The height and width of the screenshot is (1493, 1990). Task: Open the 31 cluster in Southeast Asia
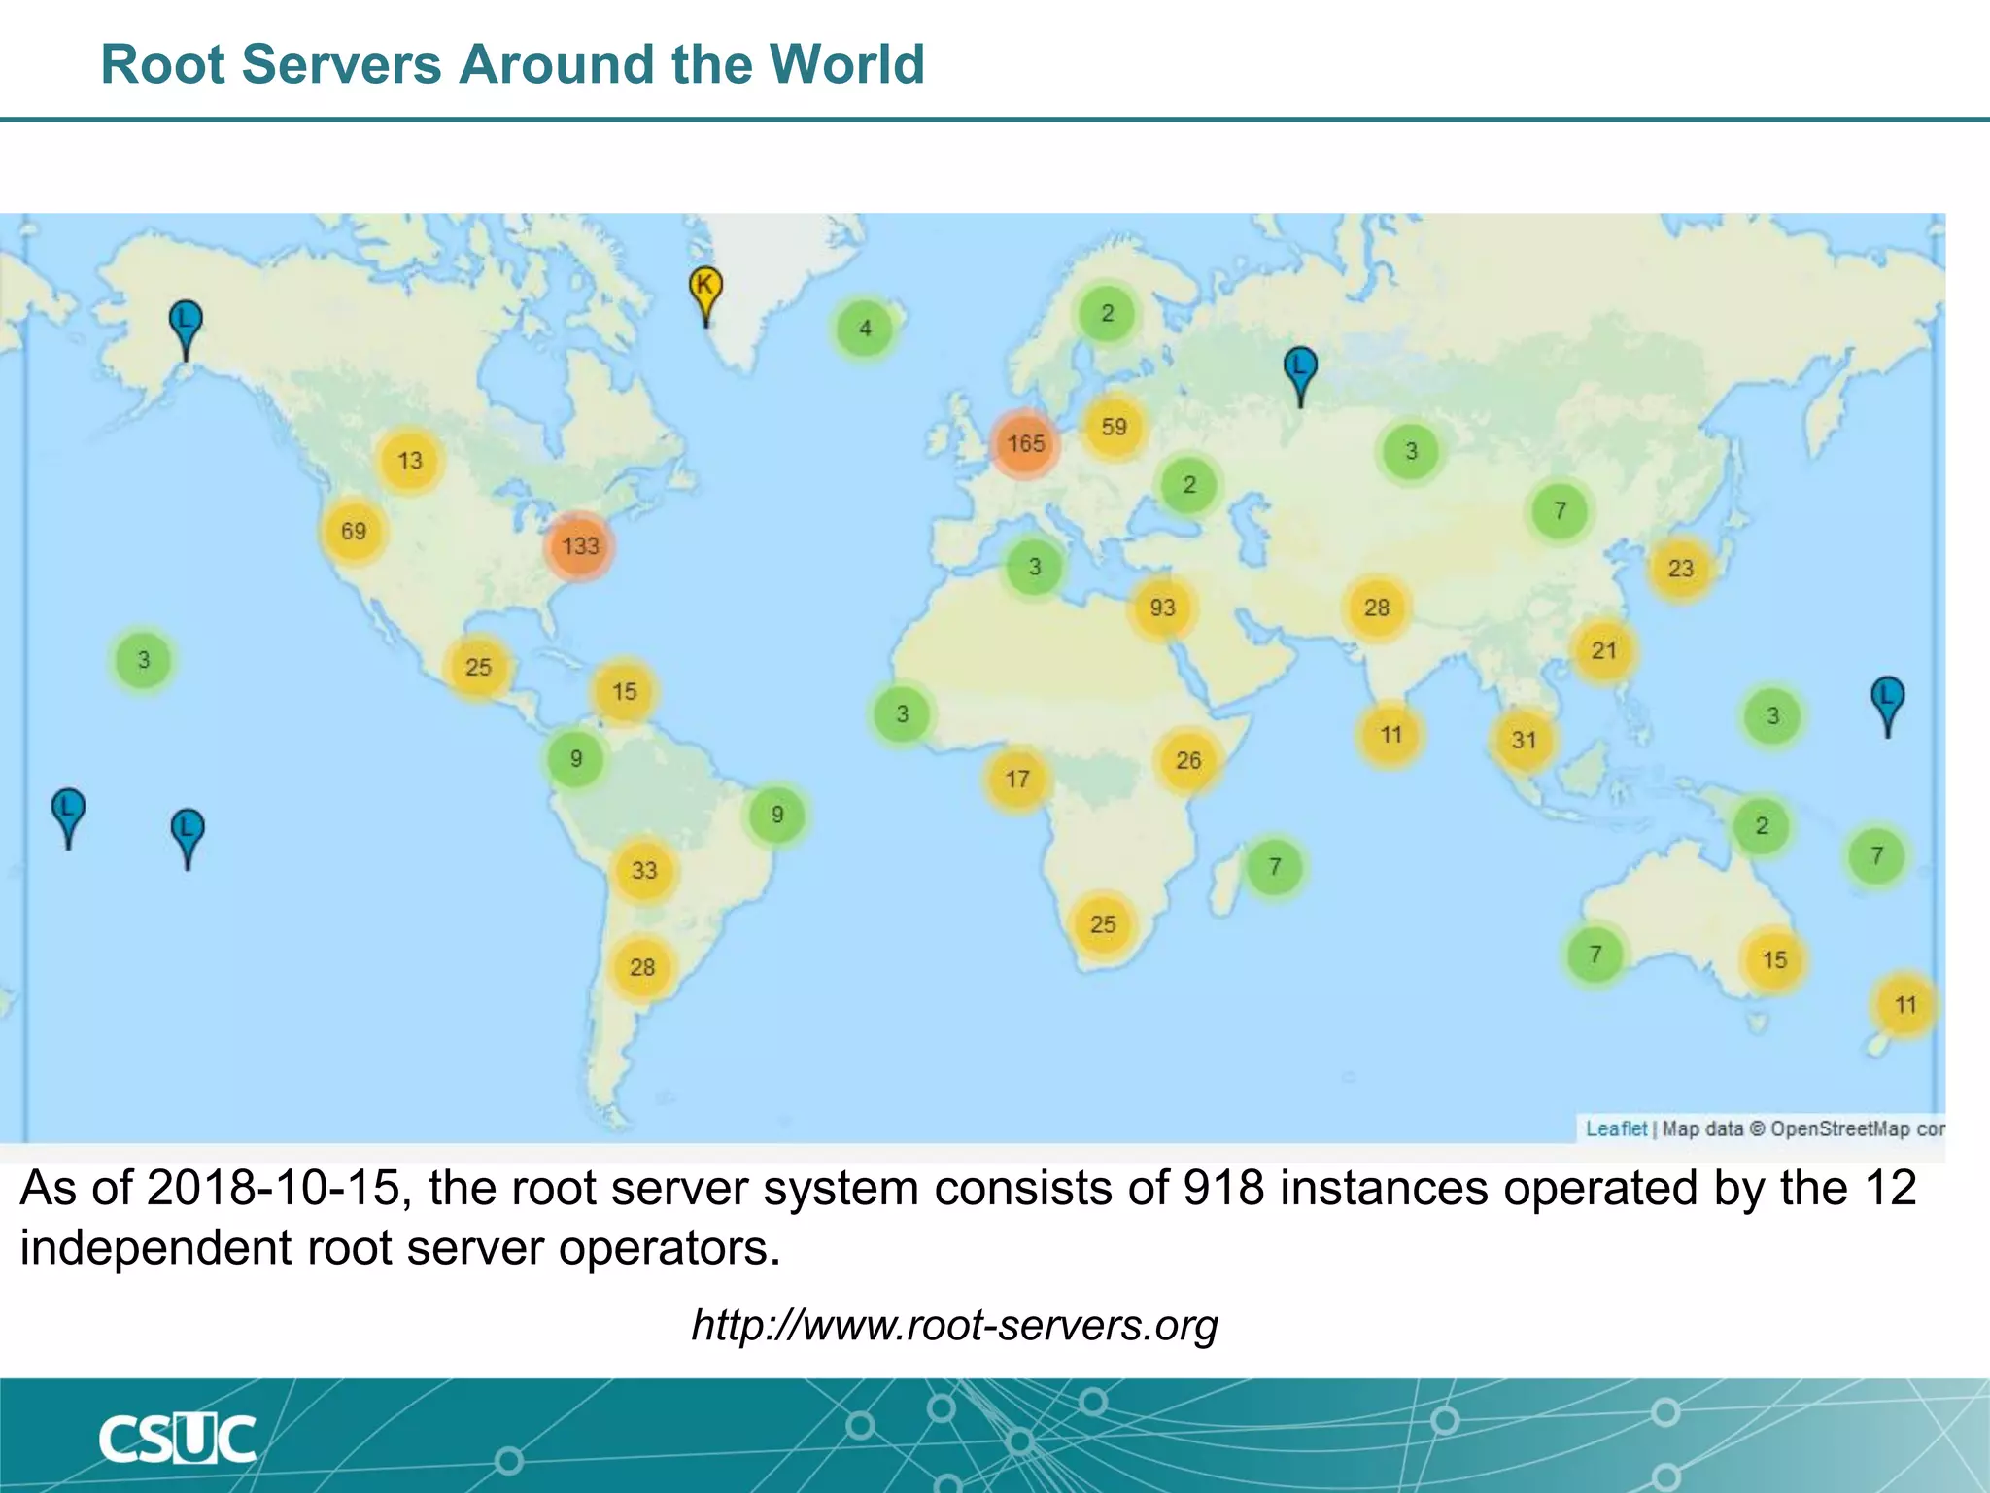coord(1524,741)
